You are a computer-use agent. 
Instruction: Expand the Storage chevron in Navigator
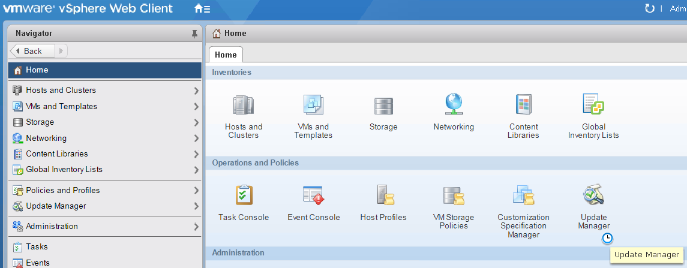(x=196, y=123)
